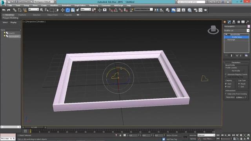Click the time slider handle 0/100

(34, 127)
